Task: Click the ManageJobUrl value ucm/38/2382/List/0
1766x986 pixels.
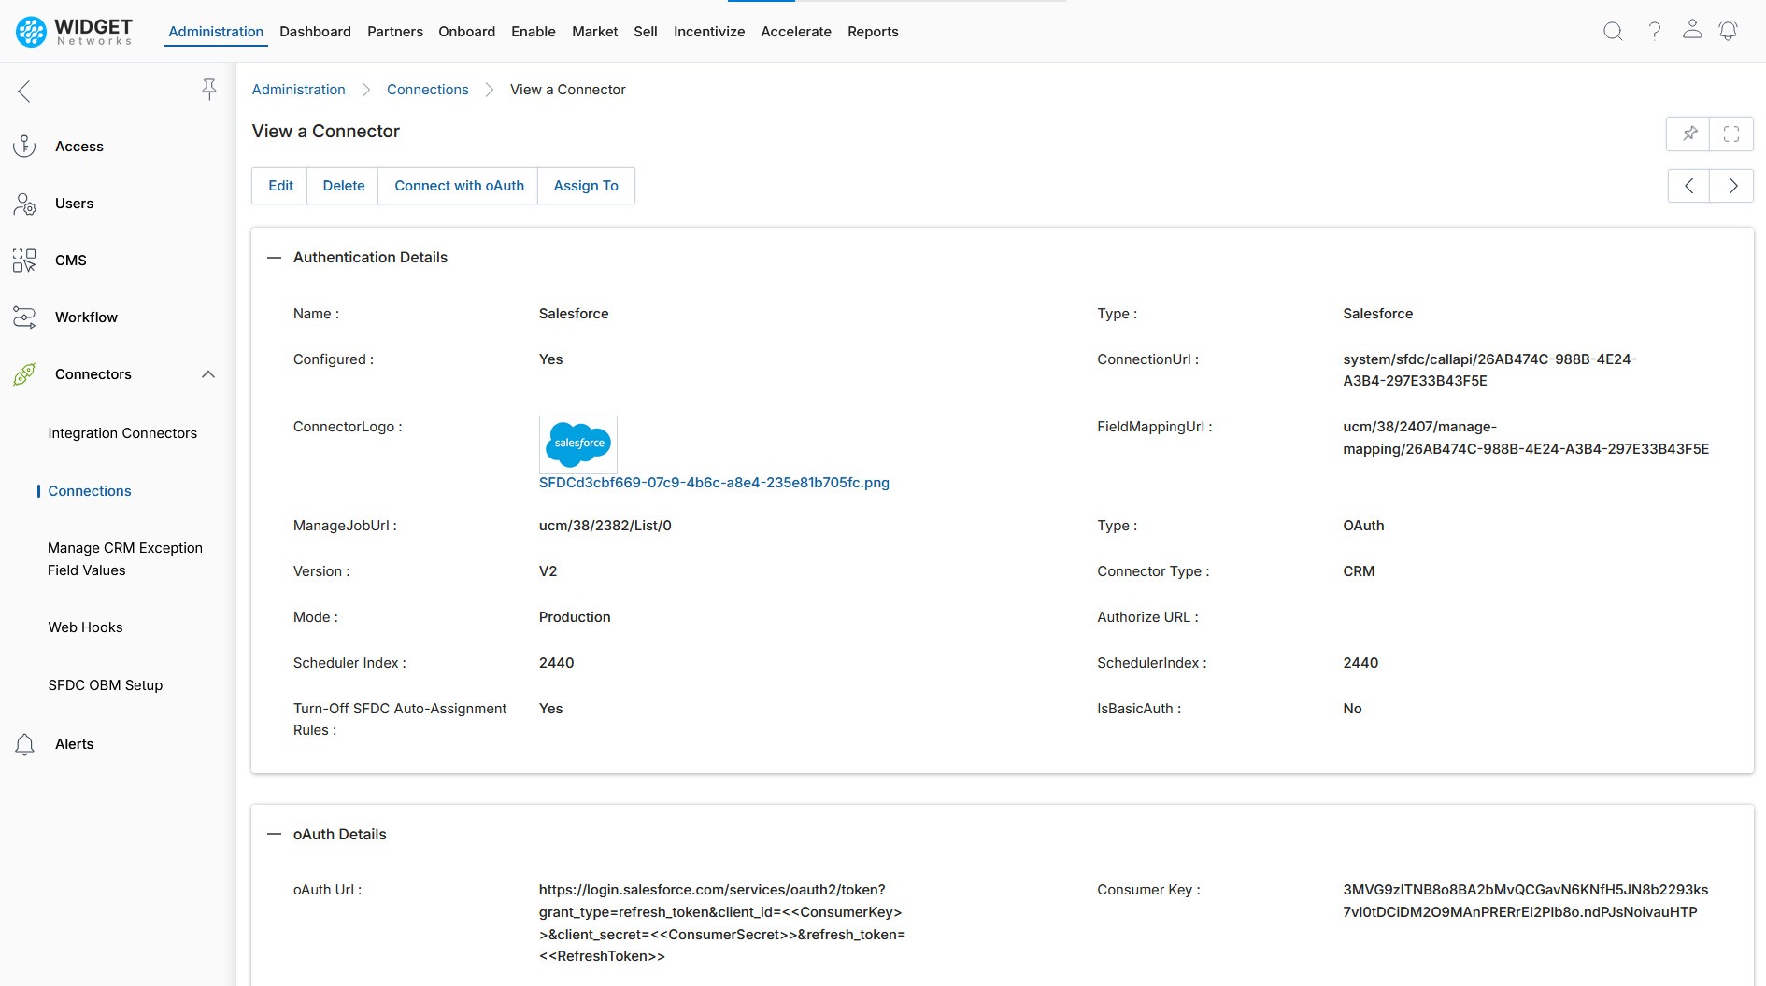Action: coord(605,526)
